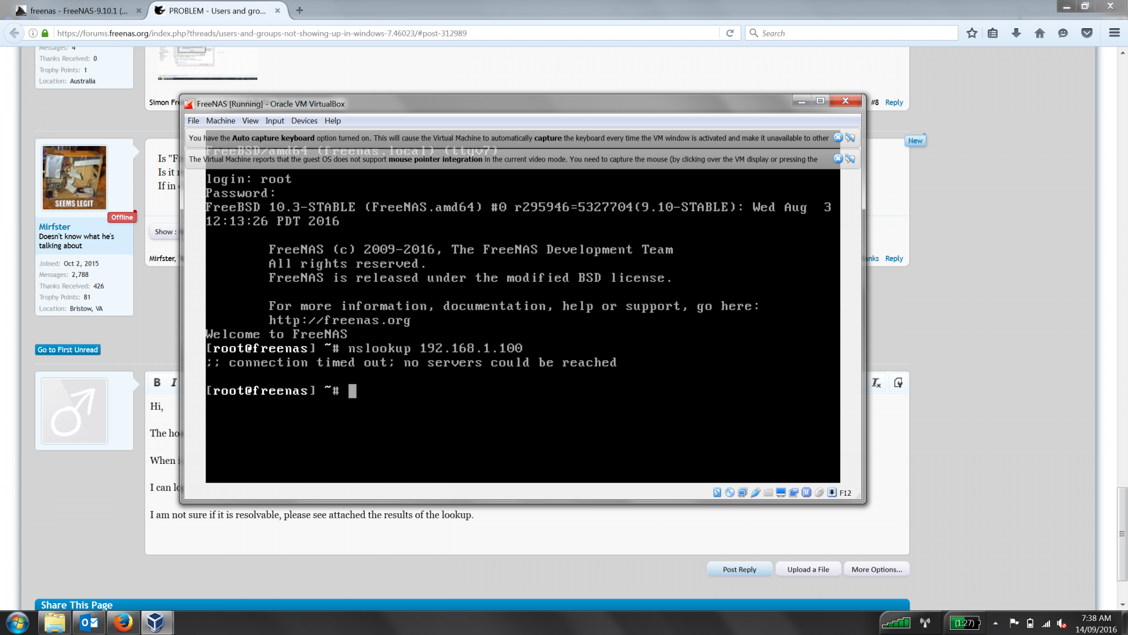
Task: Click the remove formatting icon in editor
Action: coord(876,383)
